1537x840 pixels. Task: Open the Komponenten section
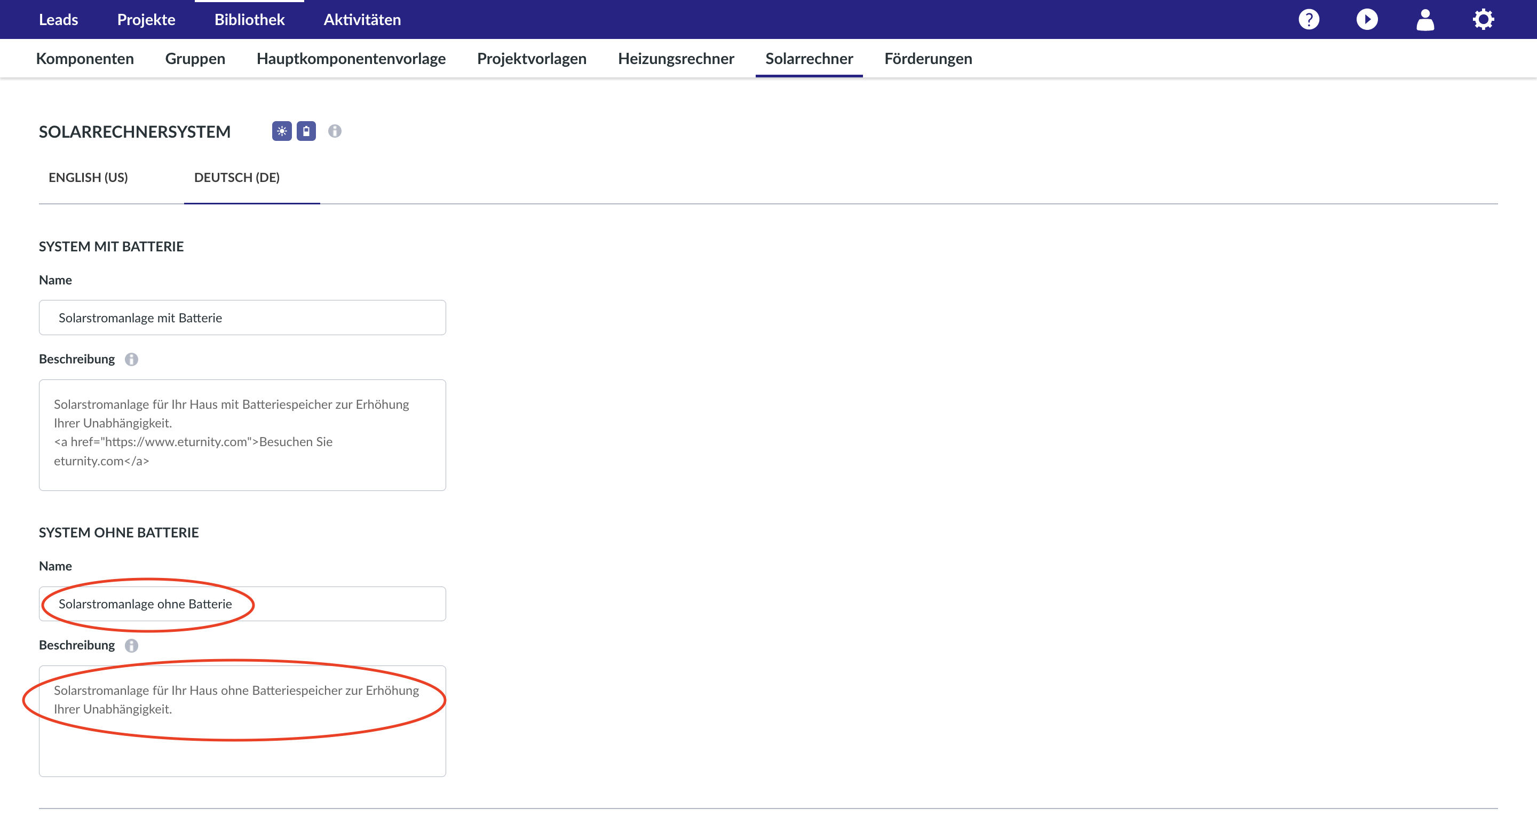[85, 59]
